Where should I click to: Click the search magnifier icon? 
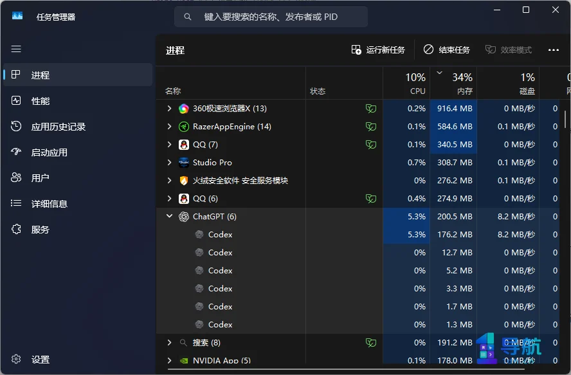pos(188,17)
